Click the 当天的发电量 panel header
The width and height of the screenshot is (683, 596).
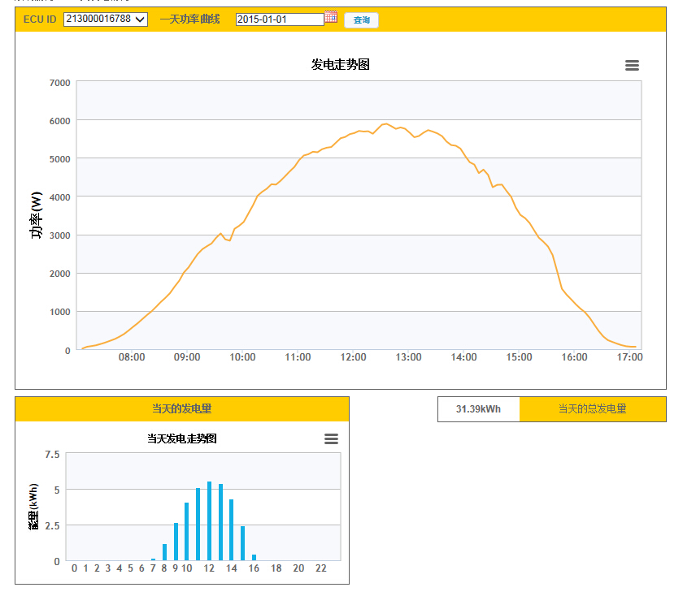pos(182,409)
